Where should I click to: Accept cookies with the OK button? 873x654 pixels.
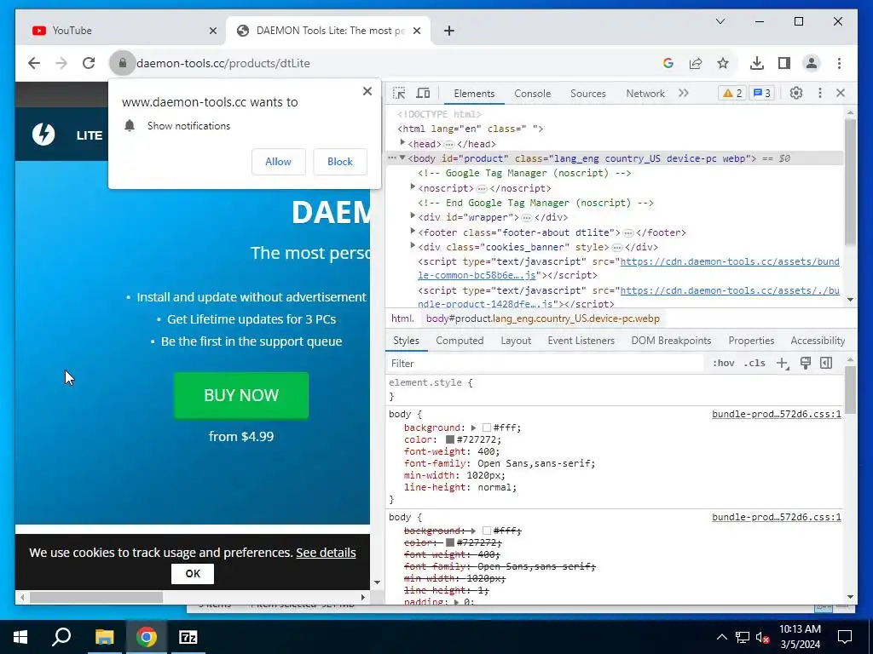click(193, 573)
